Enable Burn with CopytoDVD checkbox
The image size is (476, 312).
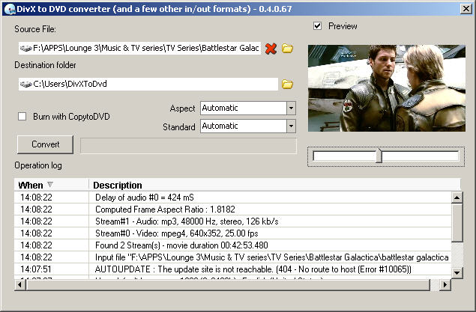tap(22, 116)
